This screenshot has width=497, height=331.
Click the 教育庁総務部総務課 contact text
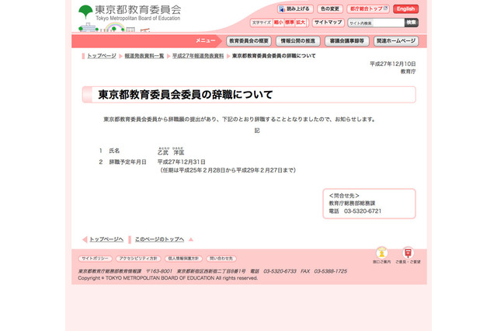pos(352,204)
